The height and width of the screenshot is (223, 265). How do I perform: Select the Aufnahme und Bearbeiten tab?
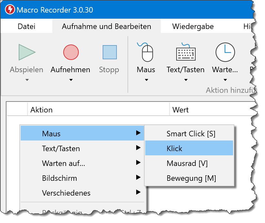coord(106,26)
